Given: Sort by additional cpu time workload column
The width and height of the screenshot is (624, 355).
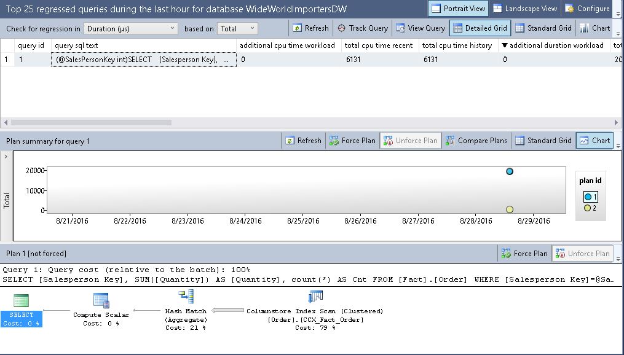Looking at the screenshot, I should pos(289,45).
